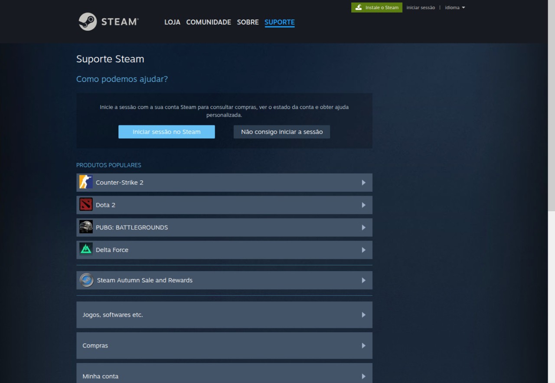Click the Counter-Strike 2 game icon

coord(86,183)
